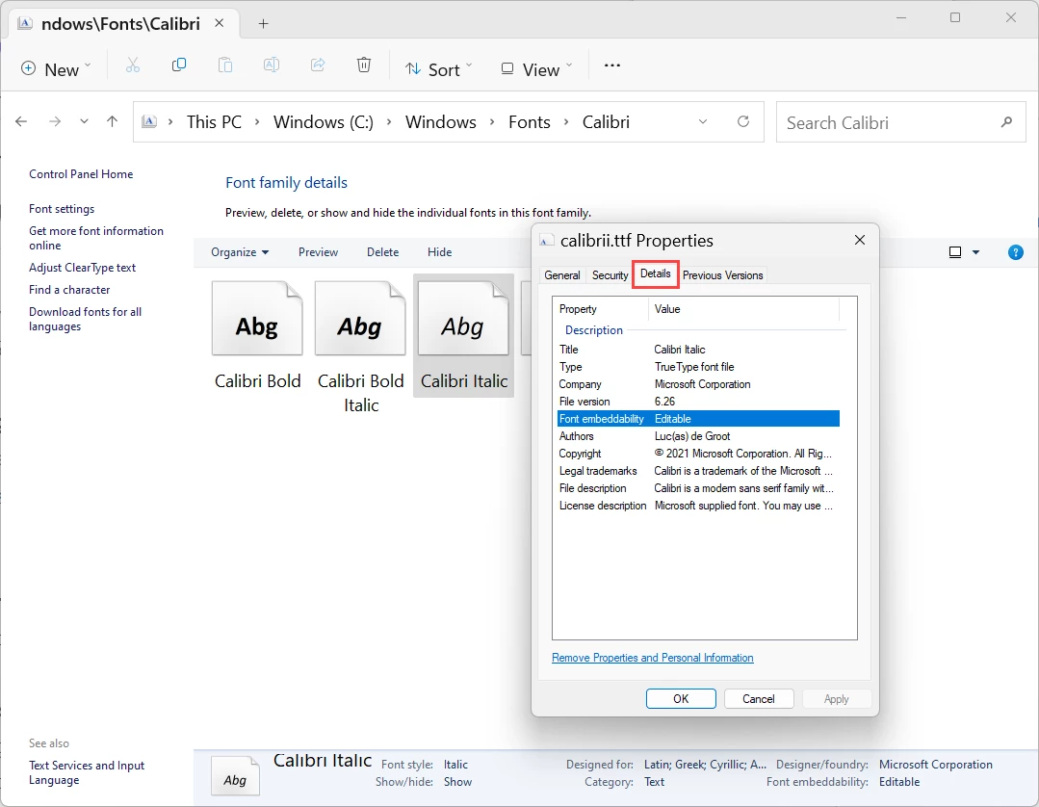1039x807 pixels.
Task: Select the Font embeddability row
Action: (x=698, y=419)
